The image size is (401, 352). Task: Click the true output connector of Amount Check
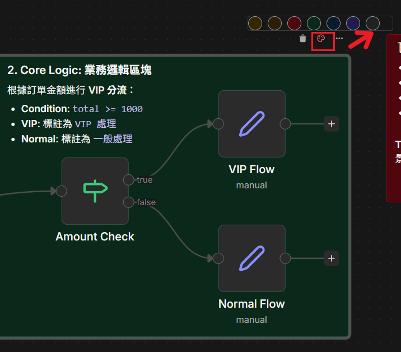click(129, 180)
